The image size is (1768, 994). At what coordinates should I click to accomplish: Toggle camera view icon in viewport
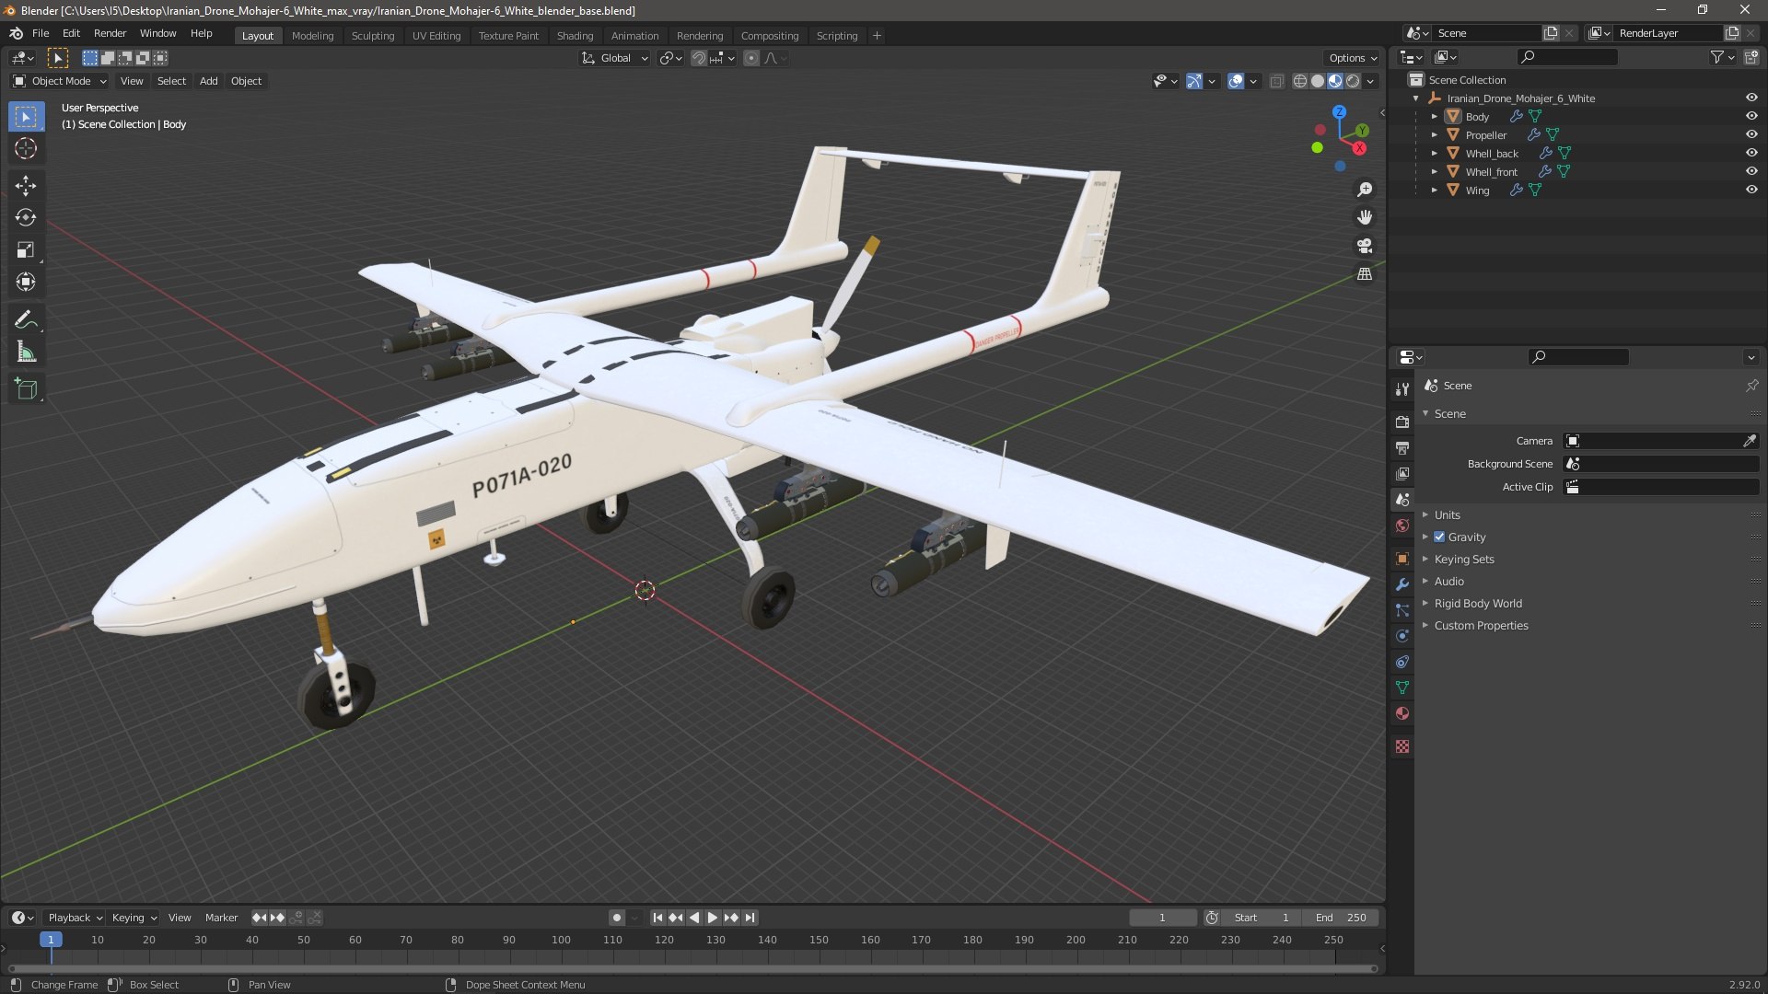1365,246
